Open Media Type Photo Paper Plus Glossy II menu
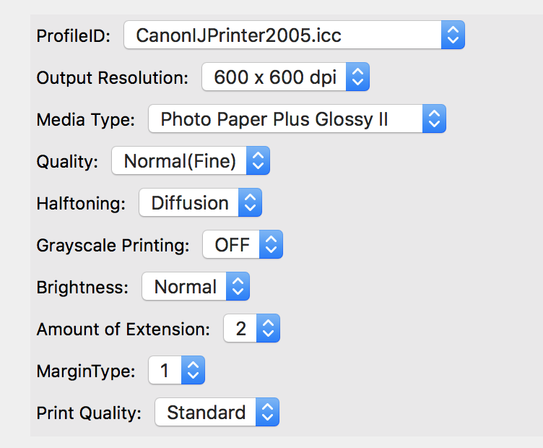This screenshot has width=543, height=448. 285,119
